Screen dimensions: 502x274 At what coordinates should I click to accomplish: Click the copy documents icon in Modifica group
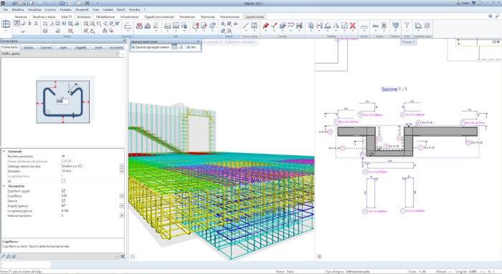tap(311, 26)
